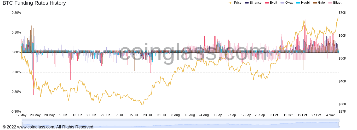
Task: Click the 12 May date label
Action: point(21,115)
